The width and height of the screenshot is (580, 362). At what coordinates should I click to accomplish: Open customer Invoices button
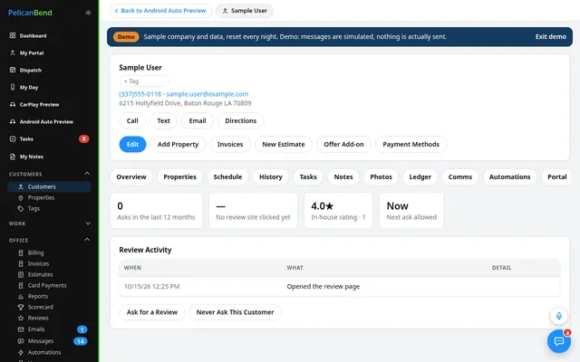[230, 145]
